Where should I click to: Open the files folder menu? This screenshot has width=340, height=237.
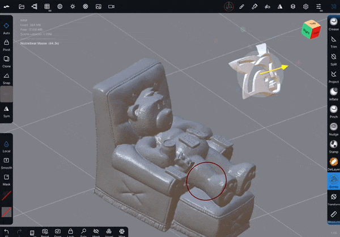22,6
